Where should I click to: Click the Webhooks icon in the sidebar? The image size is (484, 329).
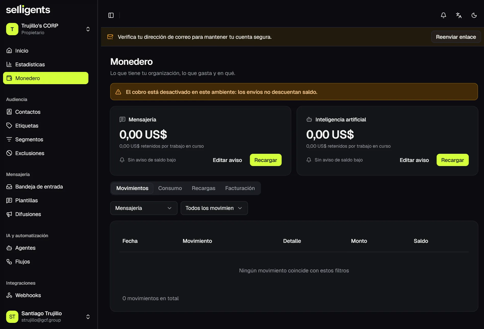click(x=9, y=295)
